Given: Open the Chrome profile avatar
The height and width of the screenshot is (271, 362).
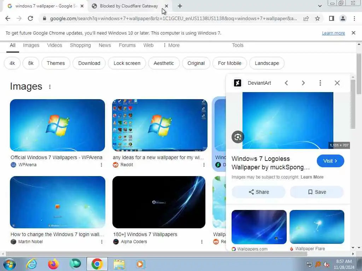Looking at the screenshot, I should click(343, 18).
